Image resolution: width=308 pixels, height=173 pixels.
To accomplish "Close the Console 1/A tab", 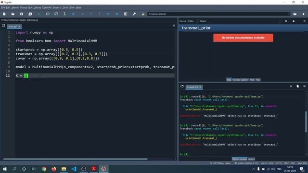I will click(x=200, y=87).
